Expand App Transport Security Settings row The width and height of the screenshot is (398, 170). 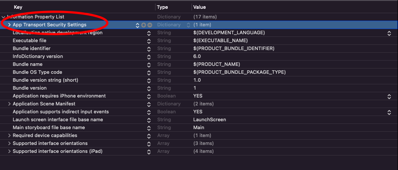tap(9, 25)
